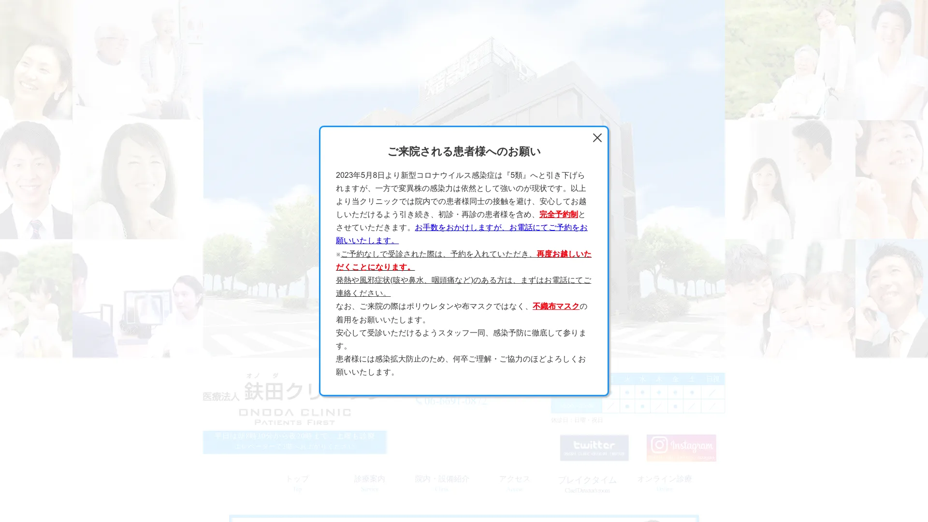Click the red 完全予約制 text
928x522 pixels.
558,214
